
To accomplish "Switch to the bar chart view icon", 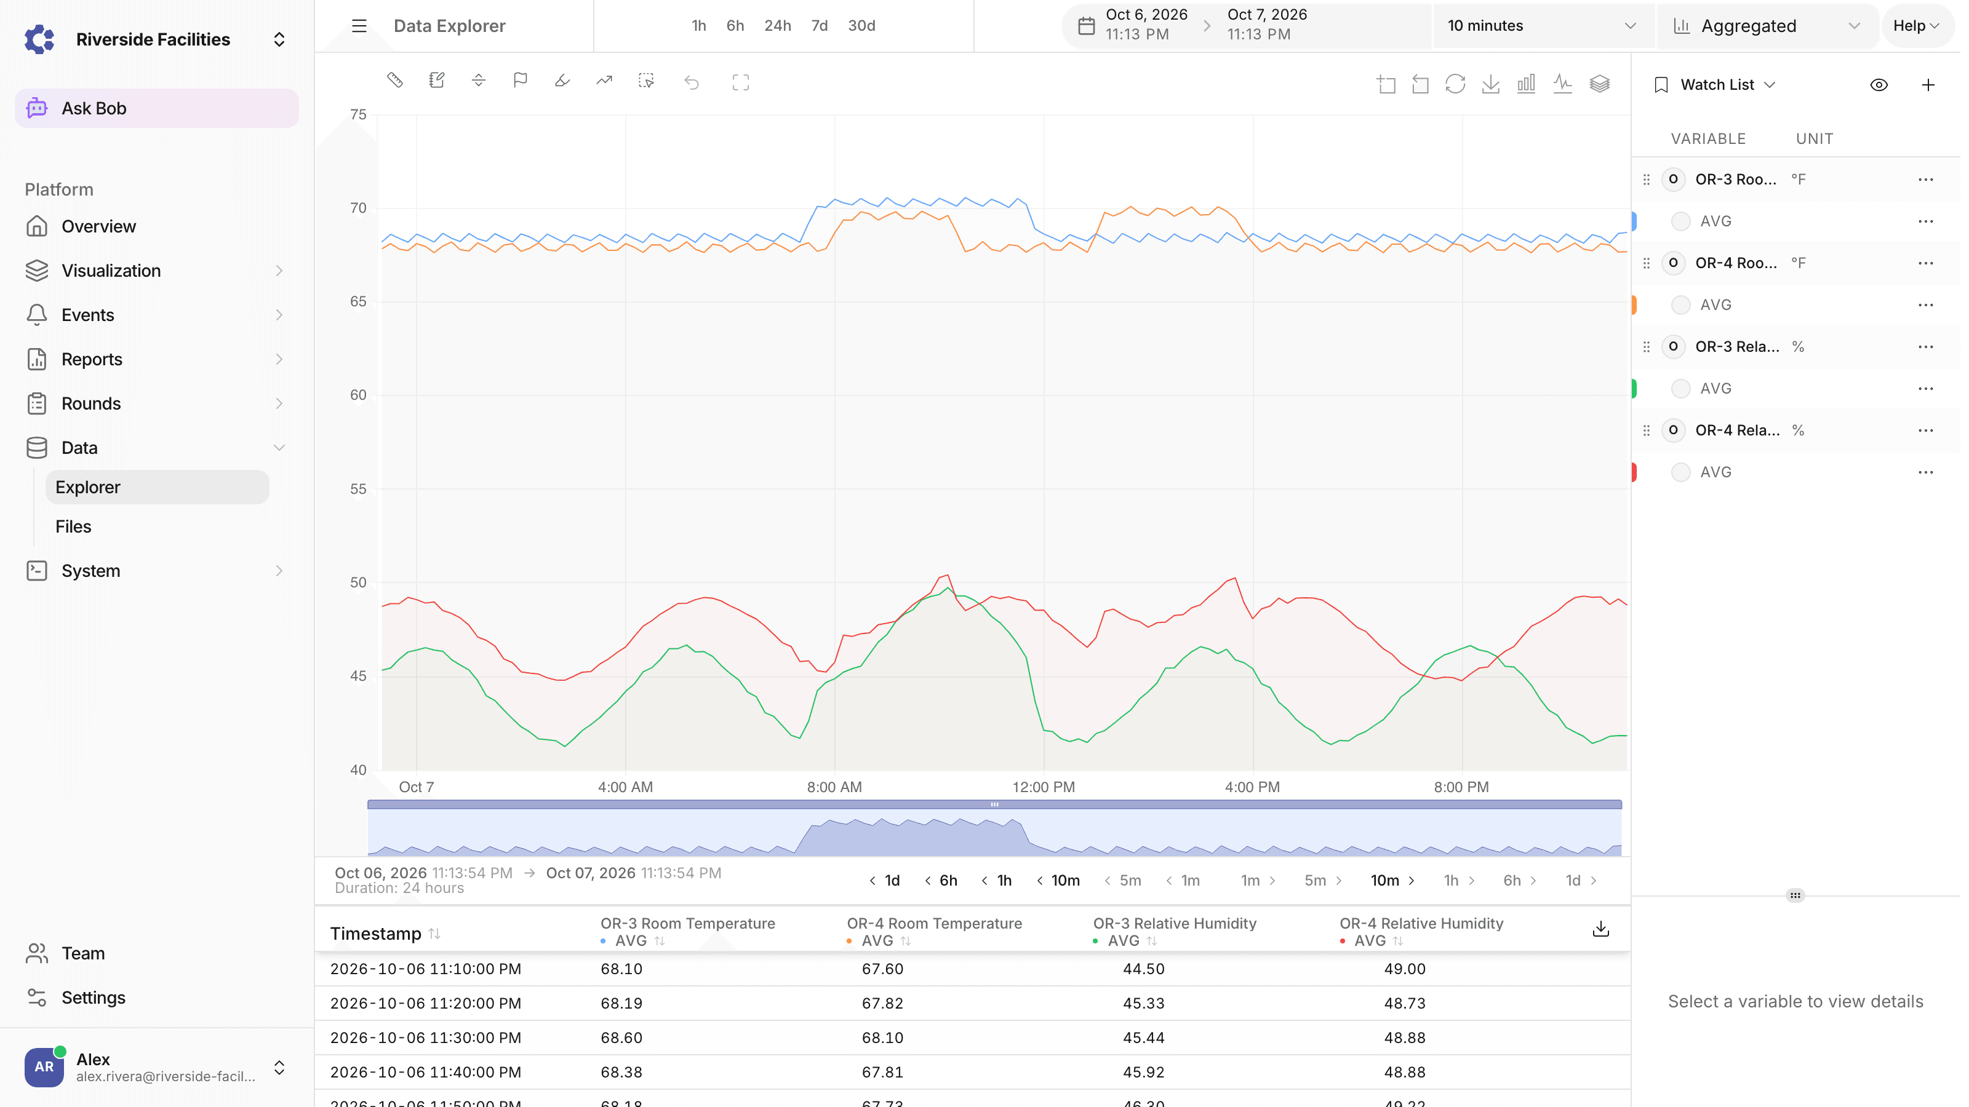I will point(1527,84).
